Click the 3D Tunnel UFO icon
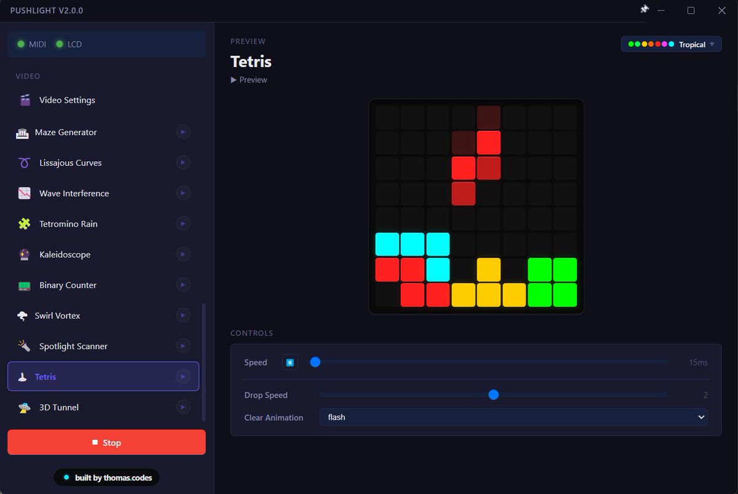The width and height of the screenshot is (738, 494). click(x=25, y=407)
